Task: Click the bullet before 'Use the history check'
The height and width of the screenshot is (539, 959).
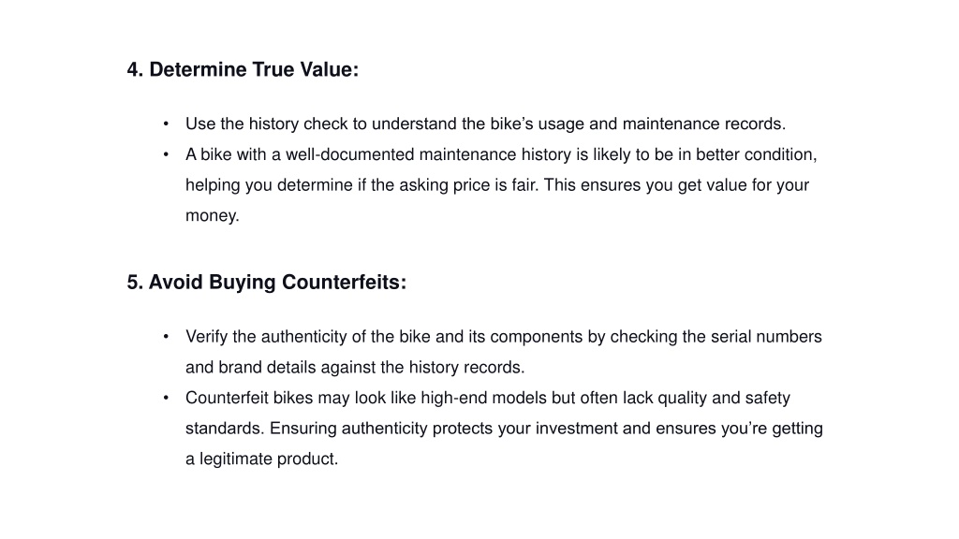Action: pyautogui.click(x=166, y=124)
